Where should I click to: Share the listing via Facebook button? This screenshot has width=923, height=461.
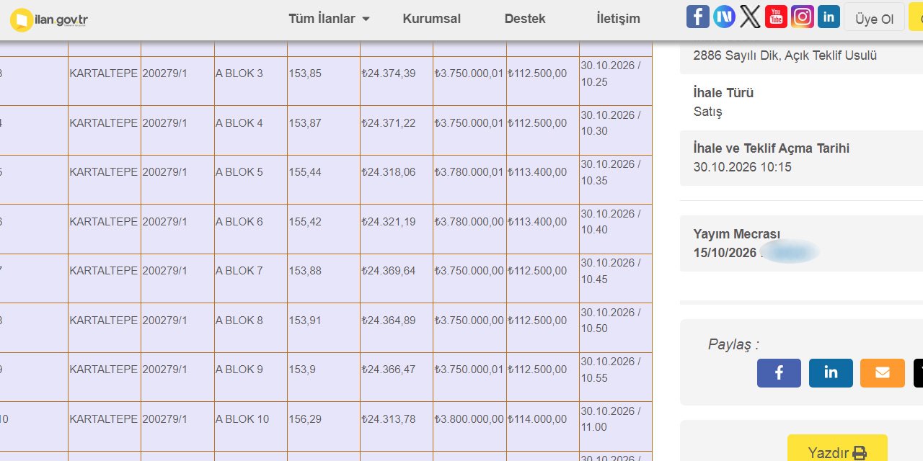coord(779,373)
